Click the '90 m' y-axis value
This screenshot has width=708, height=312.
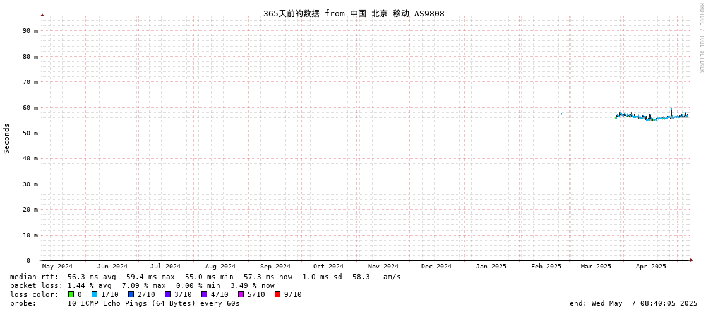tap(30, 31)
